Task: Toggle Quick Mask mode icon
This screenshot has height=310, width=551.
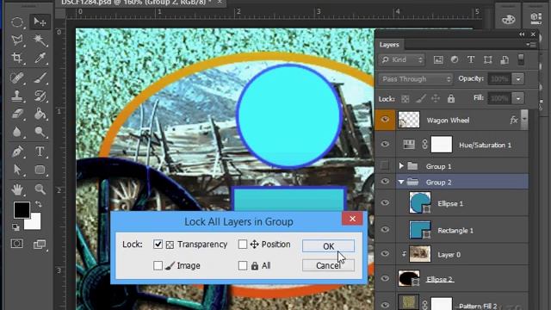Action: point(17,244)
